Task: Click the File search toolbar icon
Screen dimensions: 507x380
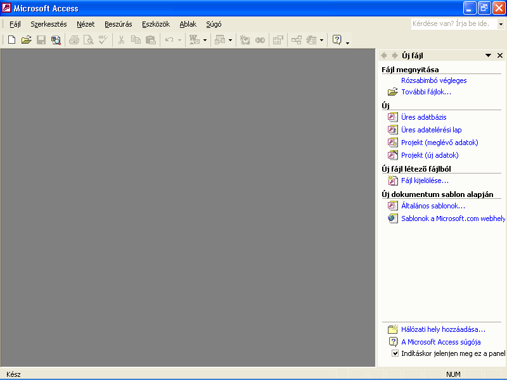Action: [x=56, y=40]
